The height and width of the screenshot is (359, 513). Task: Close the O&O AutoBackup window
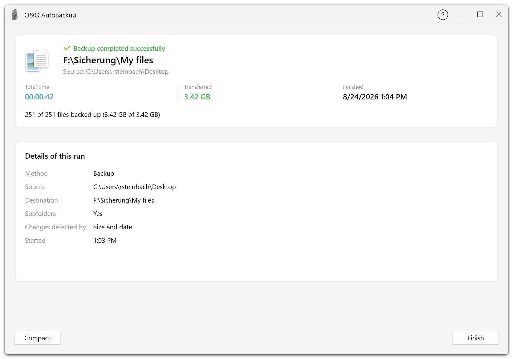tap(499, 15)
